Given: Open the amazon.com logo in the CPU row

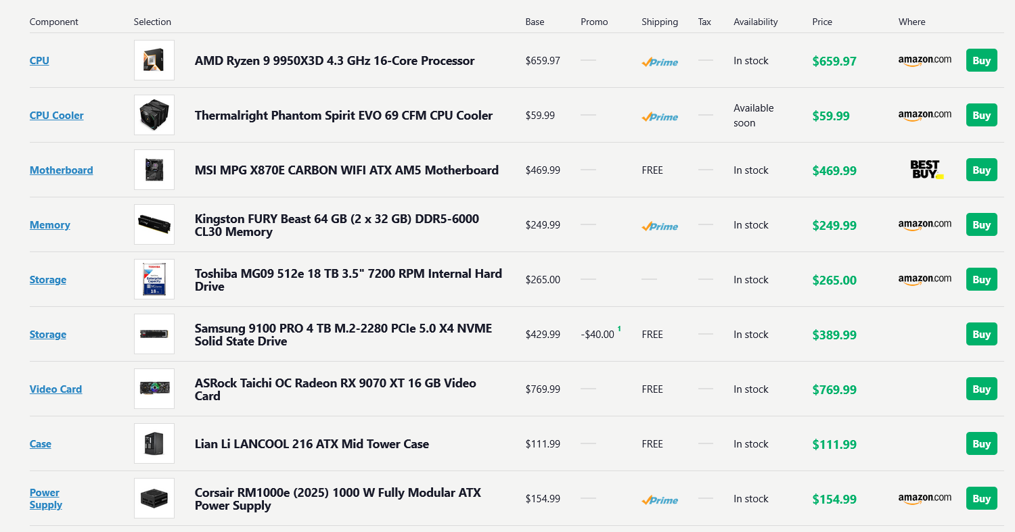Looking at the screenshot, I should (925, 61).
